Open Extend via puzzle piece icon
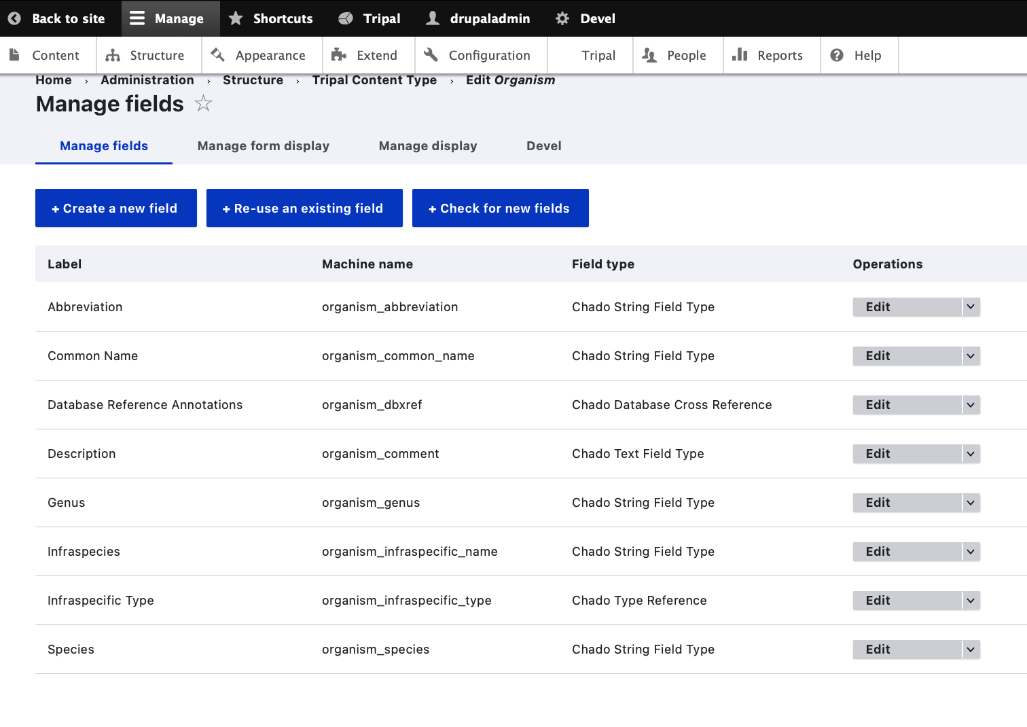The height and width of the screenshot is (727, 1027). click(x=339, y=55)
